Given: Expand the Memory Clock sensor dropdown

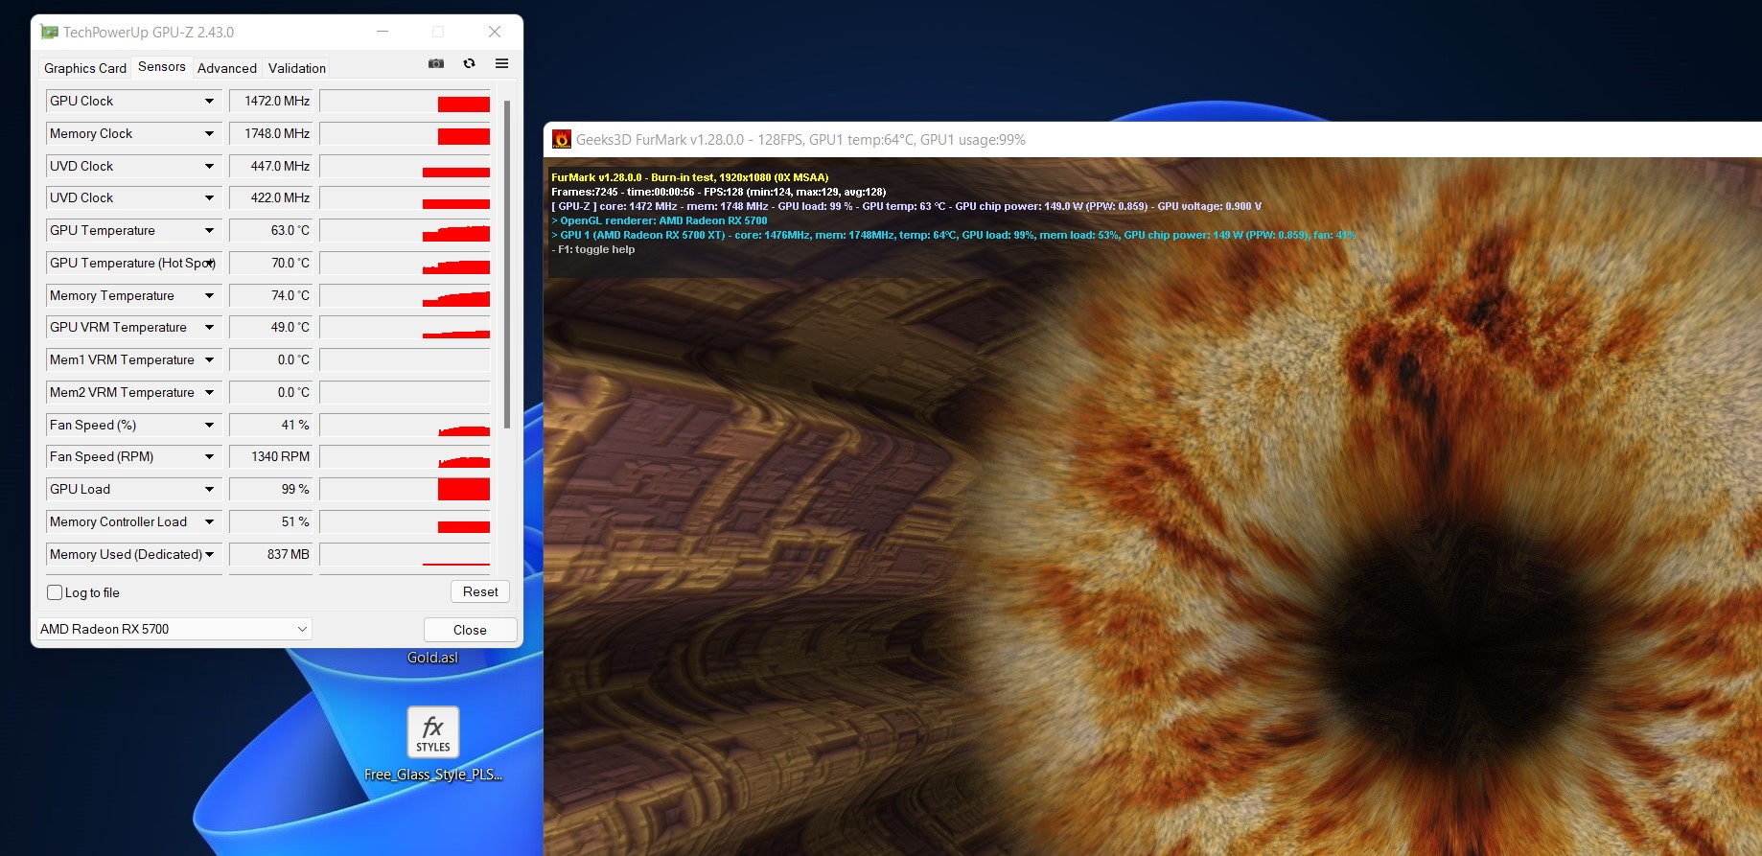Looking at the screenshot, I should [x=209, y=134].
